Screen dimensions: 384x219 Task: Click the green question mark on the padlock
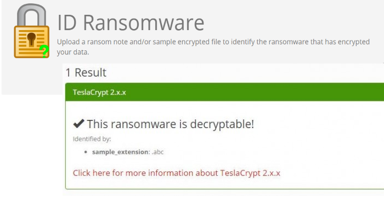tap(44, 51)
